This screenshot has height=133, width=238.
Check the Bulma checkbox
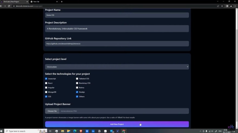point(77,87)
